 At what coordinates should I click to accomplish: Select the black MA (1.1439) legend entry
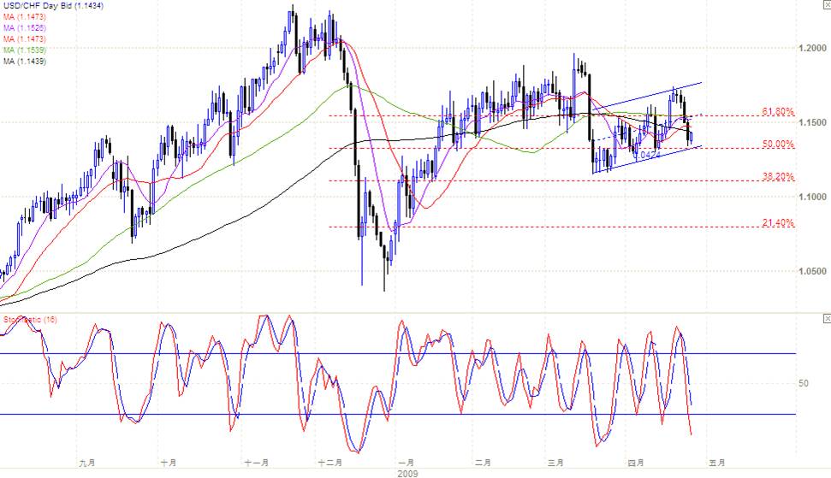tap(25, 62)
